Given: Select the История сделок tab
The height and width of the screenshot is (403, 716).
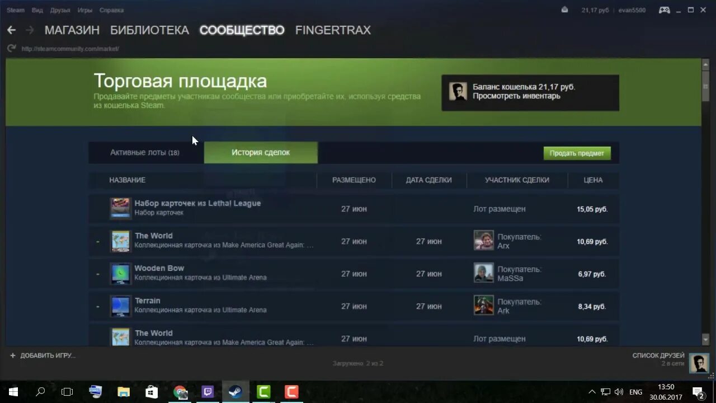Looking at the screenshot, I should coord(261,152).
